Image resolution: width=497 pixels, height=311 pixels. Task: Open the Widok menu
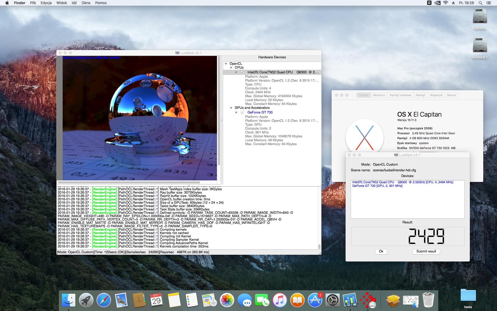[62, 3]
